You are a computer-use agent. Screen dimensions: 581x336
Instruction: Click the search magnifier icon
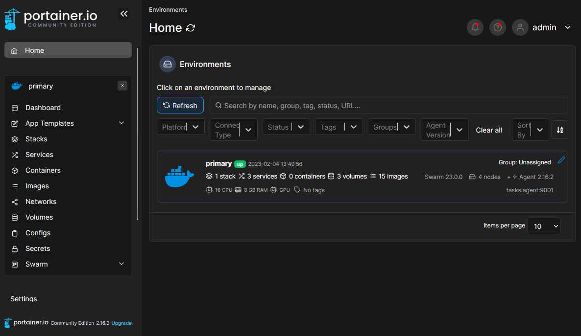(x=218, y=106)
